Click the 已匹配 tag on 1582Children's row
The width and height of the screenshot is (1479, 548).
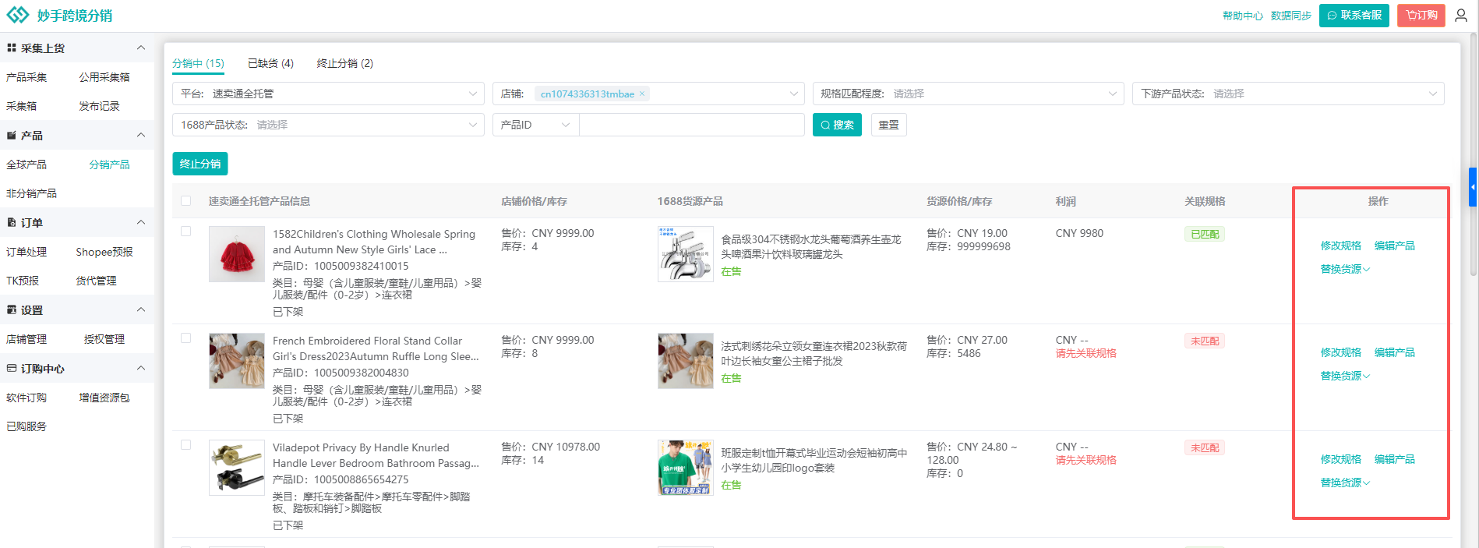click(x=1205, y=235)
